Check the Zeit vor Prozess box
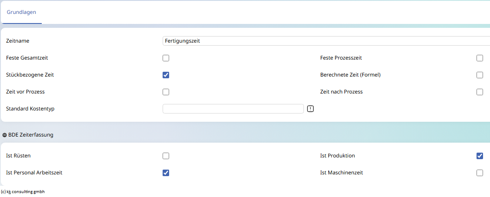Screen dimensions: 490x197 (166, 92)
